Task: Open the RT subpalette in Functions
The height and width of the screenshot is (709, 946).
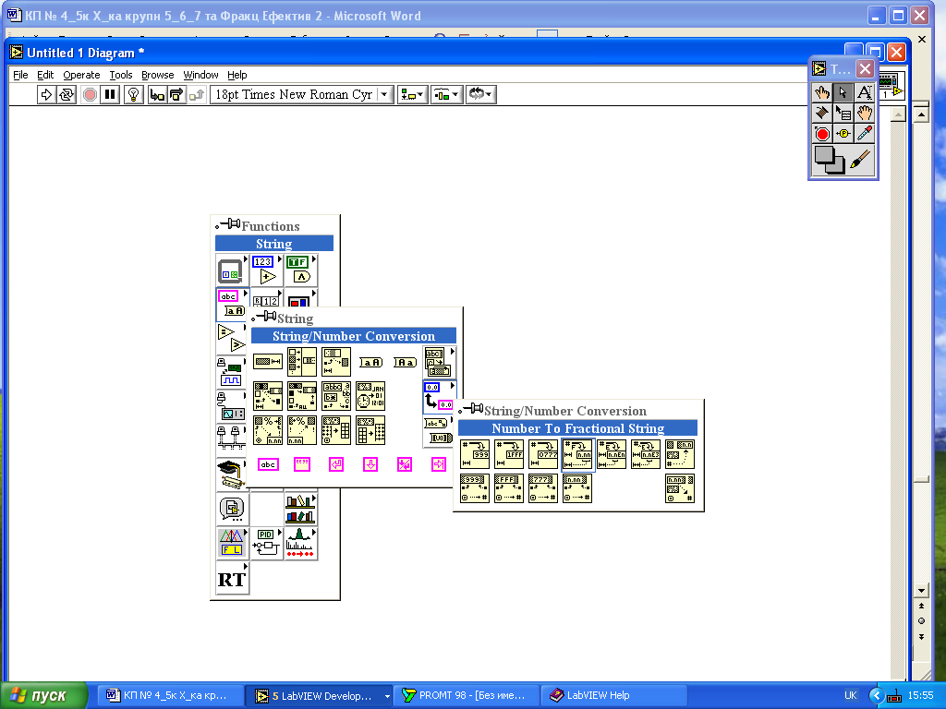Action: (x=232, y=578)
